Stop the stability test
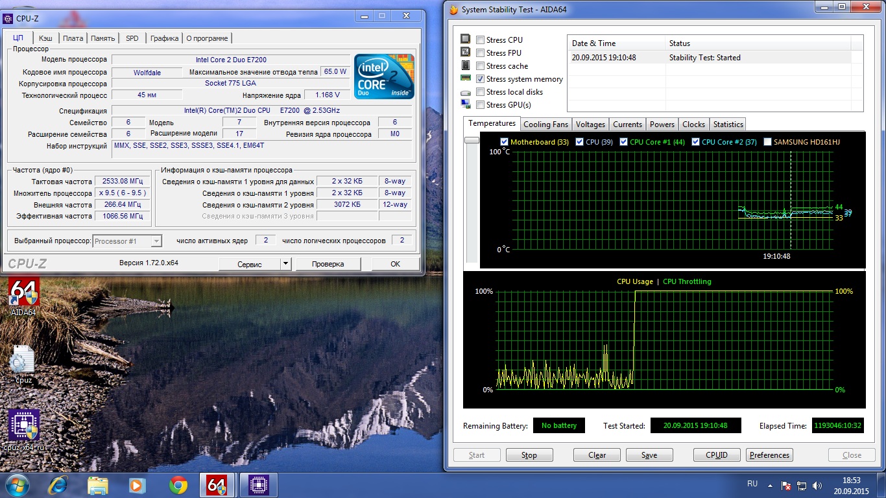Viewport: 886px width, 498px height. 529,455
